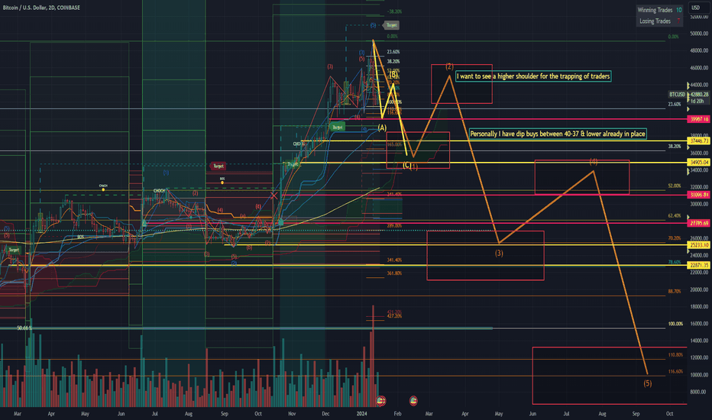The image size is (712, 420).
Task: Select the orange (3) wave label near May
Action: click(x=499, y=254)
